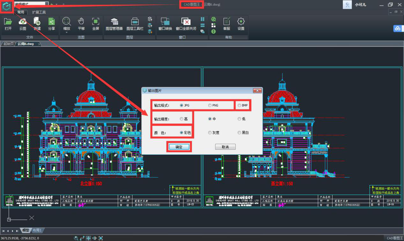Expand the 缩放 zoom dropdown arrow
The height and width of the screenshot is (241, 404).
click(67, 32)
